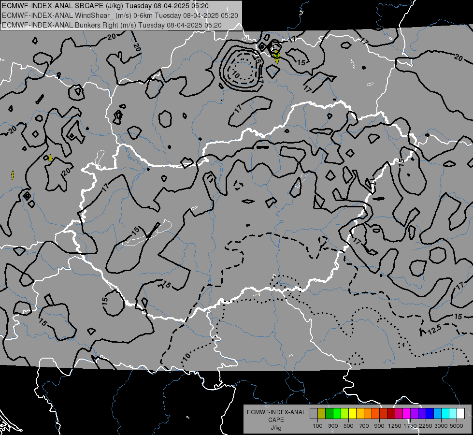This screenshot has width=473, height=435.
Task: Click the ECMWF-INDEX-ANAL legend heading
Action: (x=276, y=412)
